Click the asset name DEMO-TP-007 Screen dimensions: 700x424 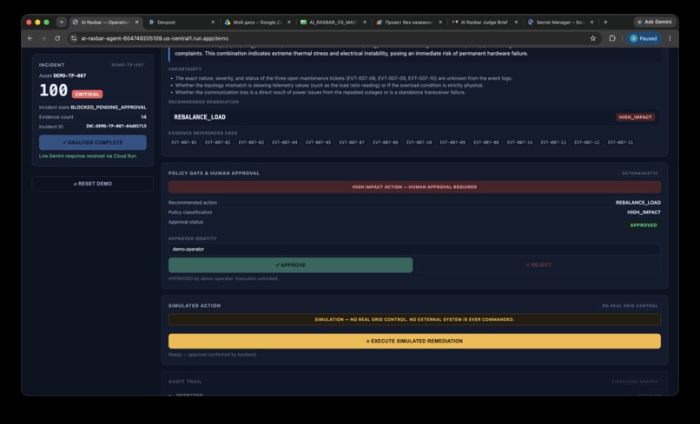[x=69, y=75]
